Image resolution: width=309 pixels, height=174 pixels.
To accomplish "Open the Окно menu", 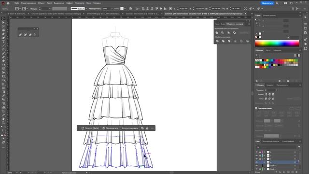I will tap(89, 3).
